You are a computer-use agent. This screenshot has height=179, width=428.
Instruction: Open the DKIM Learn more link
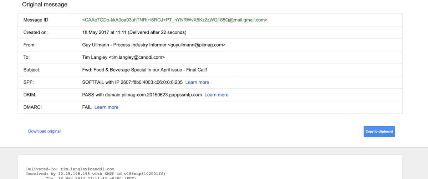coord(216,95)
